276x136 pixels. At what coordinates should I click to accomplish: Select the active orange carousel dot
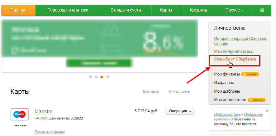pyautogui.click(x=102, y=77)
